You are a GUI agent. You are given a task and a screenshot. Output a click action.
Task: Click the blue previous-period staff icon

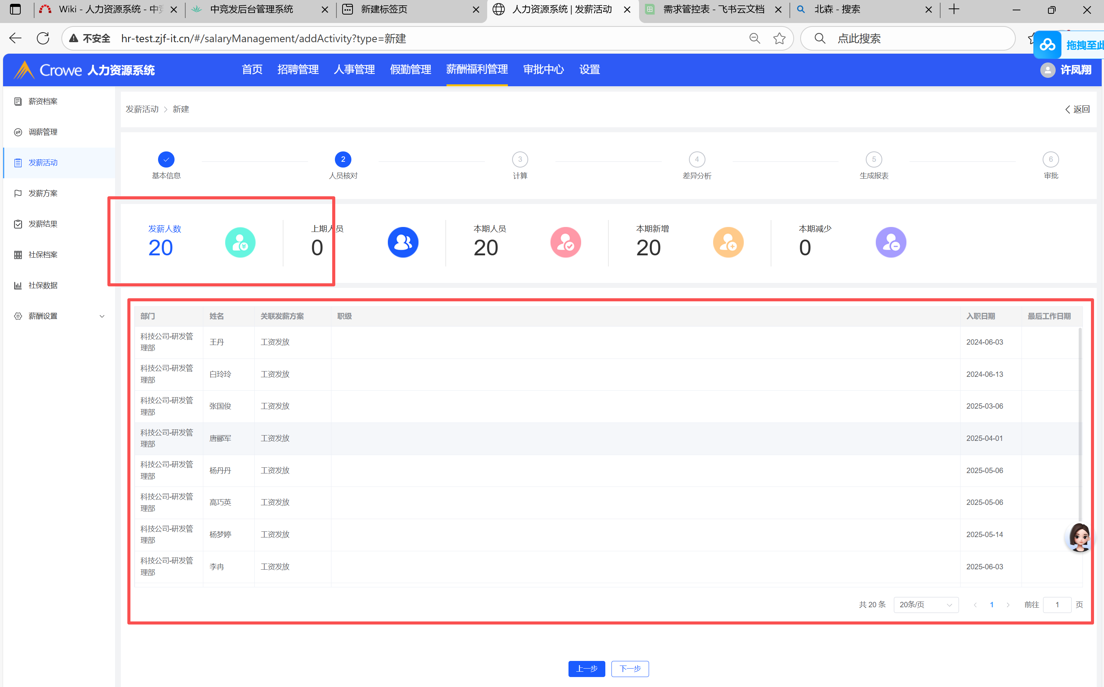(403, 242)
